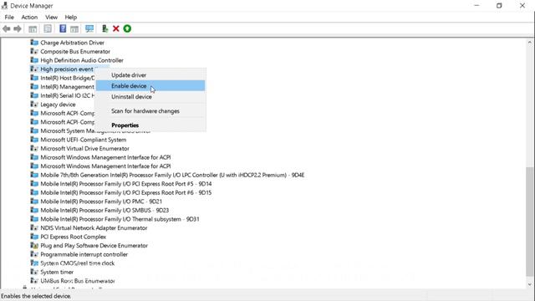Select Mobile Intel Processor I/O Thermal subsystem - 9D31
The height and width of the screenshot is (301, 535).
tap(120, 219)
